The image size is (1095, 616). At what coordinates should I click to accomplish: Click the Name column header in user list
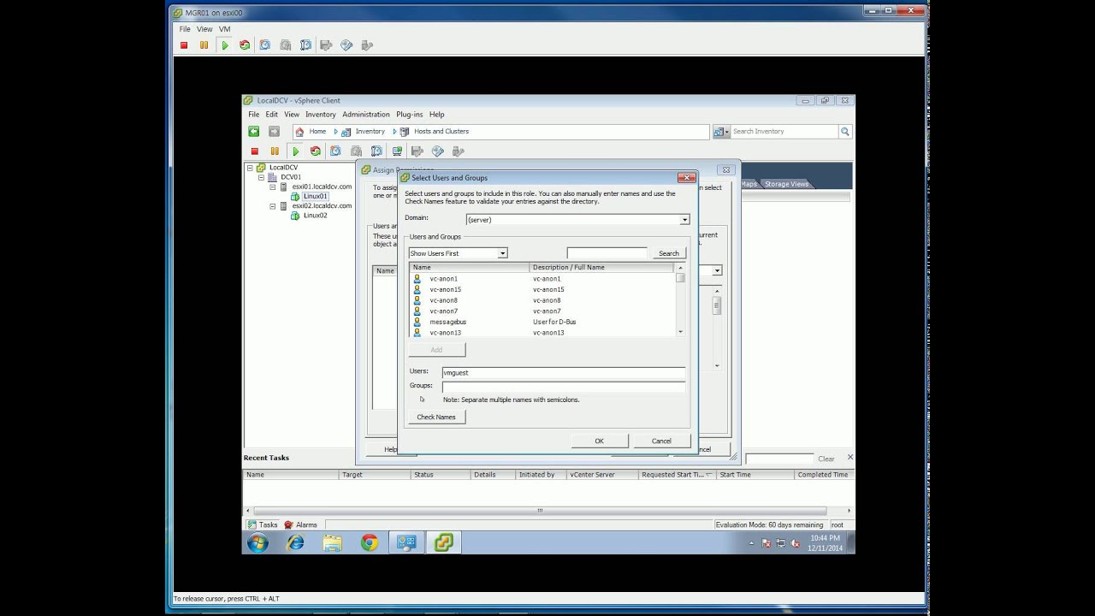point(470,268)
